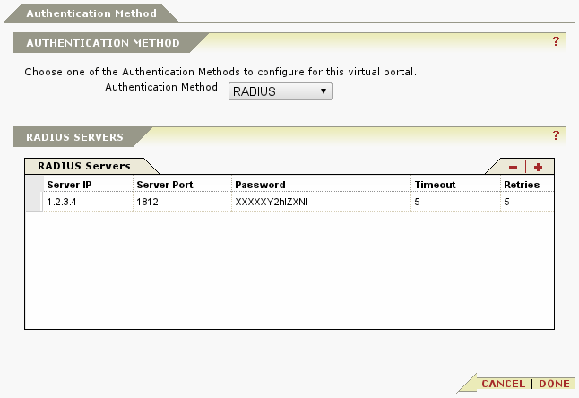The width and height of the screenshot is (579, 398).
Task: Open help for RADIUS Servers section
Action: point(556,135)
